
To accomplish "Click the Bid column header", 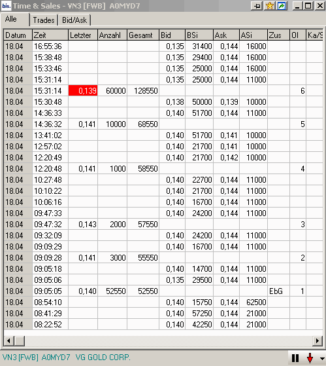I will (172, 35).
